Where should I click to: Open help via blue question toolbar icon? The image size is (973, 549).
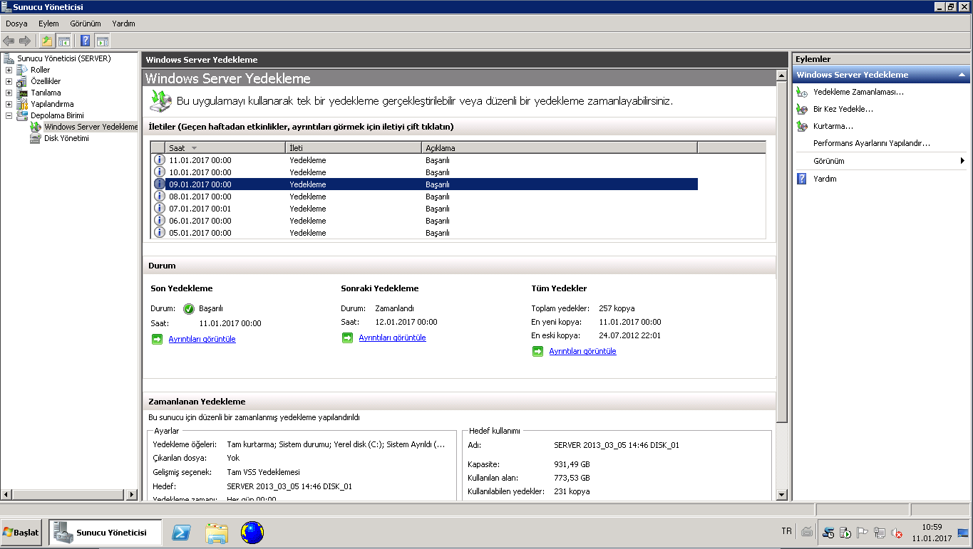(x=86, y=41)
